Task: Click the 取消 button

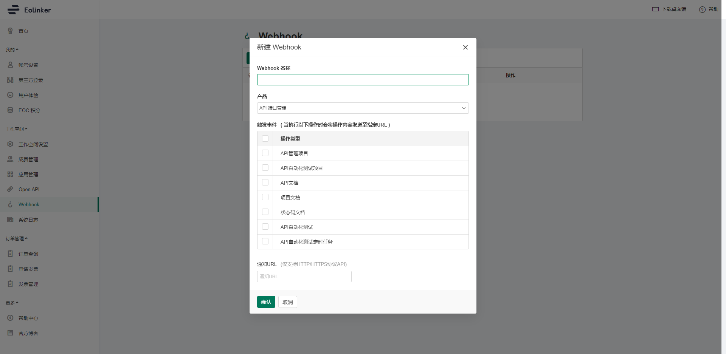Action: [x=288, y=302]
